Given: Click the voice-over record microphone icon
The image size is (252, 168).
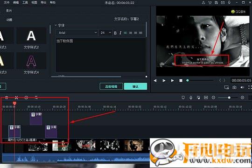Looking at the screenshot, I should [x=191, y=98].
